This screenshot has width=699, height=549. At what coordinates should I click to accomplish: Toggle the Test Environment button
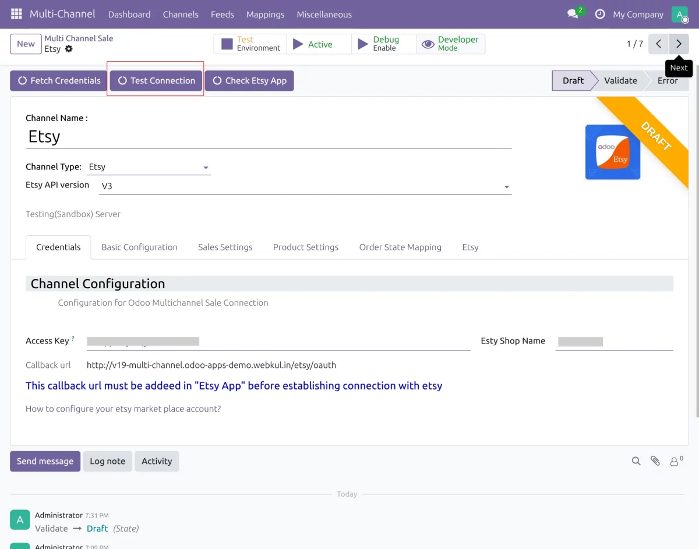[250, 44]
